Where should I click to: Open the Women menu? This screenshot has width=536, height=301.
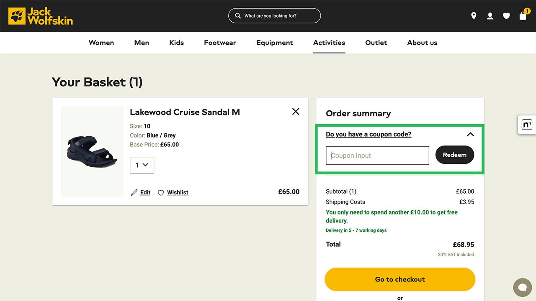pos(101,43)
